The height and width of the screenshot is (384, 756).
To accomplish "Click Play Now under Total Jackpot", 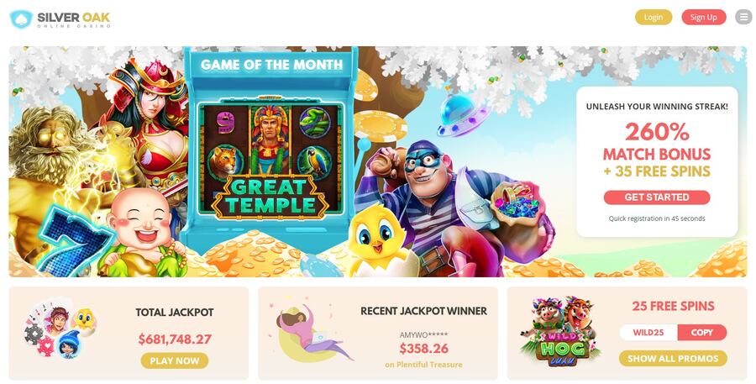I will point(175,360).
